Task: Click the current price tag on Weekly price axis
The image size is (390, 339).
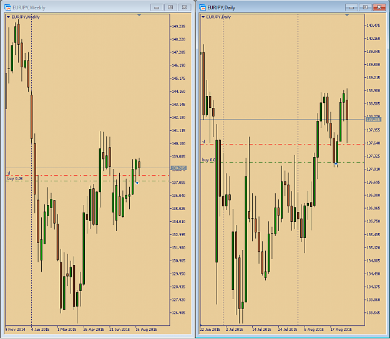Action: point(178,168)
